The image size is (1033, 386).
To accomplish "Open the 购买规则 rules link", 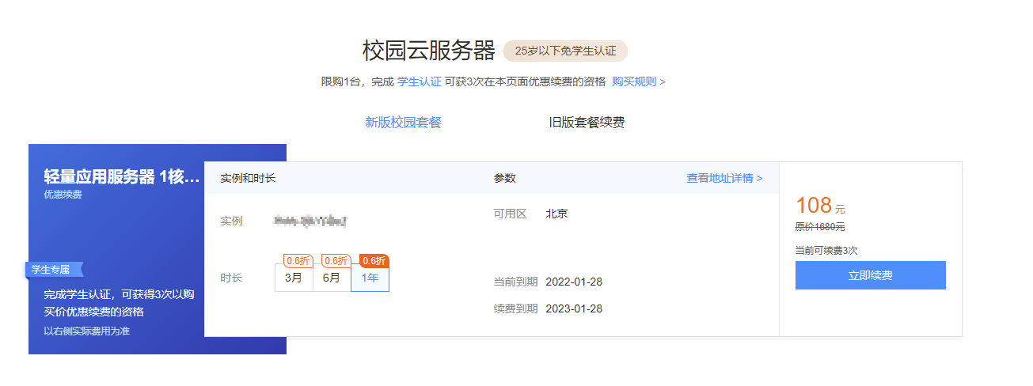I will (x=638, y=81).
